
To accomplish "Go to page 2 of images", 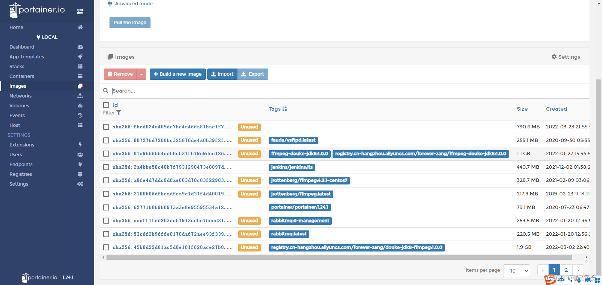I will click(566, 270).
